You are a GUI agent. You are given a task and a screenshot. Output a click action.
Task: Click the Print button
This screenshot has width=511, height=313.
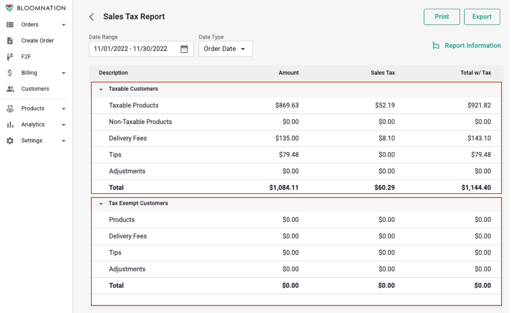click(441, 17)
